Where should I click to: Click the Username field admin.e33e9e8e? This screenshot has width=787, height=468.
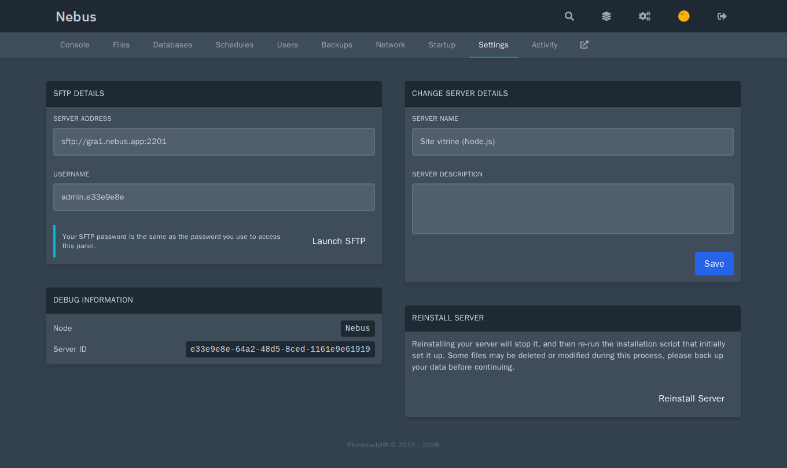(x=214, y=197)
